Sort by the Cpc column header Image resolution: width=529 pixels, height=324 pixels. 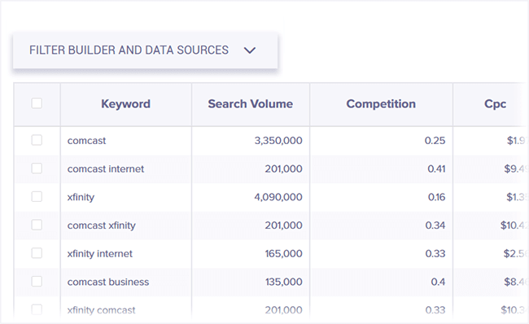tap(495, 104)
